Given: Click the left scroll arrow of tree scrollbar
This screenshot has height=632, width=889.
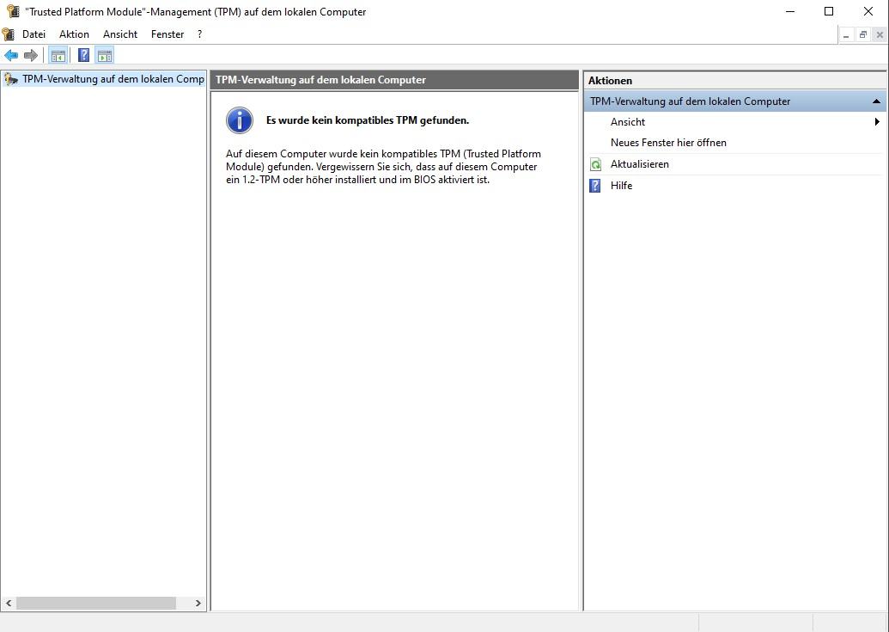Looking at the screenshot, I should [9, 603].
